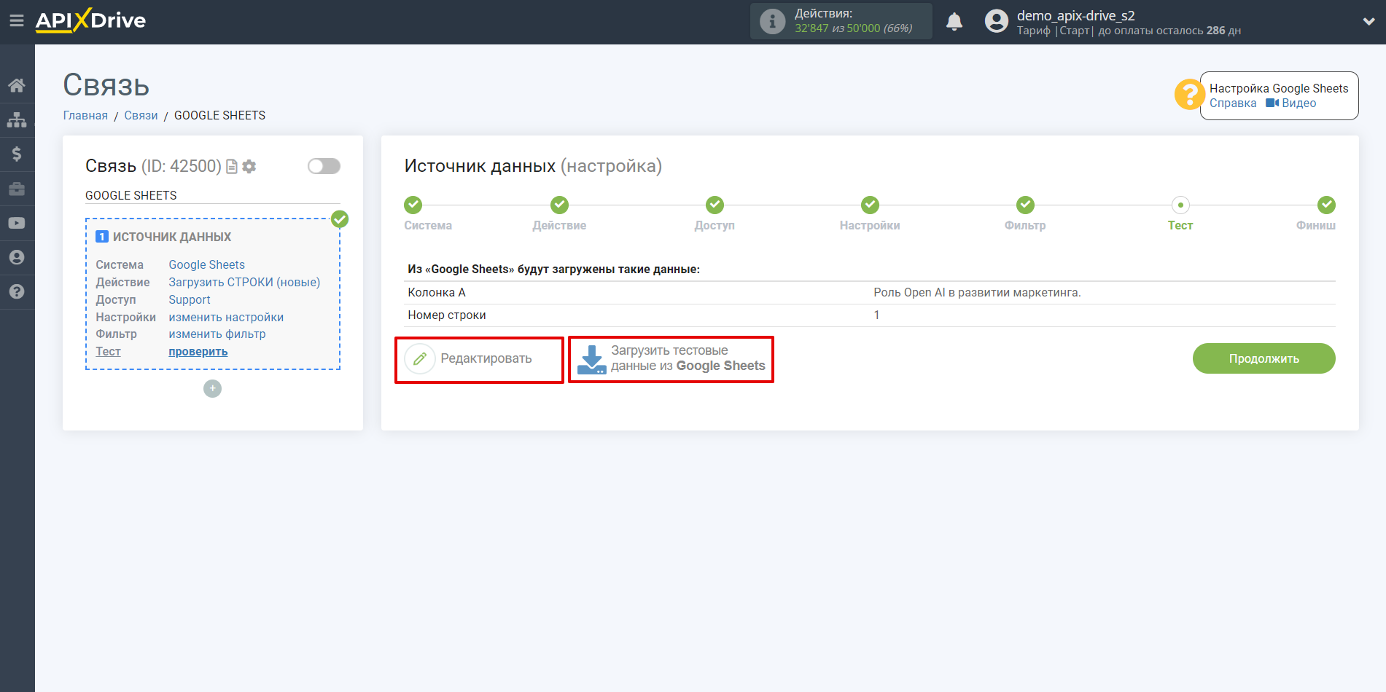Open notifications bell
Screen dimensions: 1386x692
pyautogui.click(x=954, y=21)
